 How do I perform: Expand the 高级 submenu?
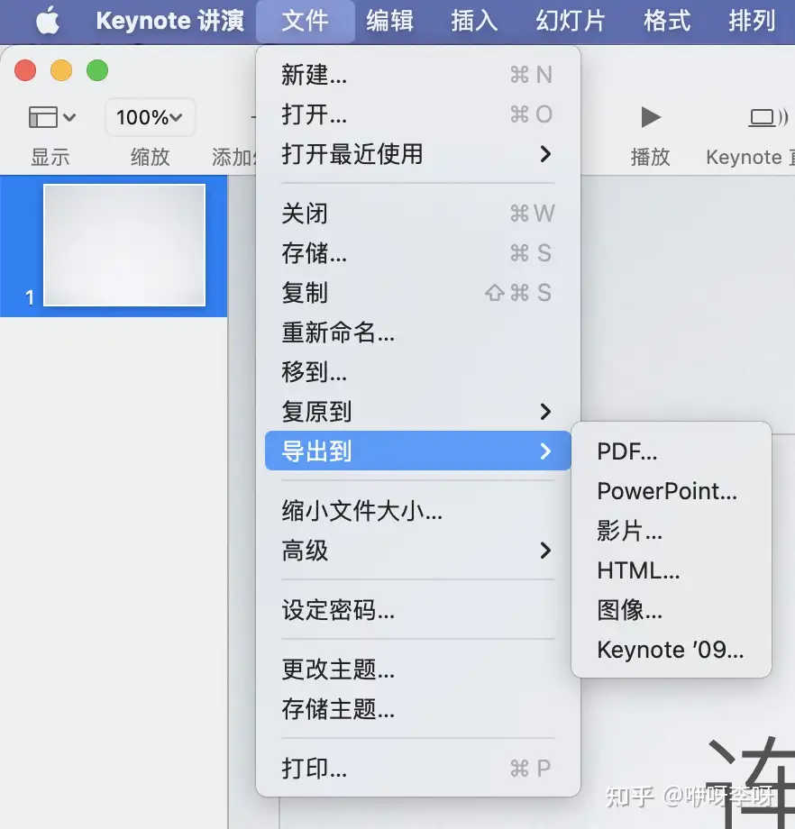pyautogui.click(x=418, y=551)
